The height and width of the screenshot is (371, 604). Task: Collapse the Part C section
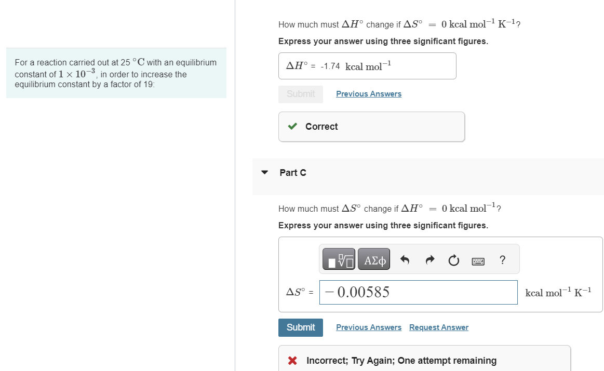coord(265,172)
